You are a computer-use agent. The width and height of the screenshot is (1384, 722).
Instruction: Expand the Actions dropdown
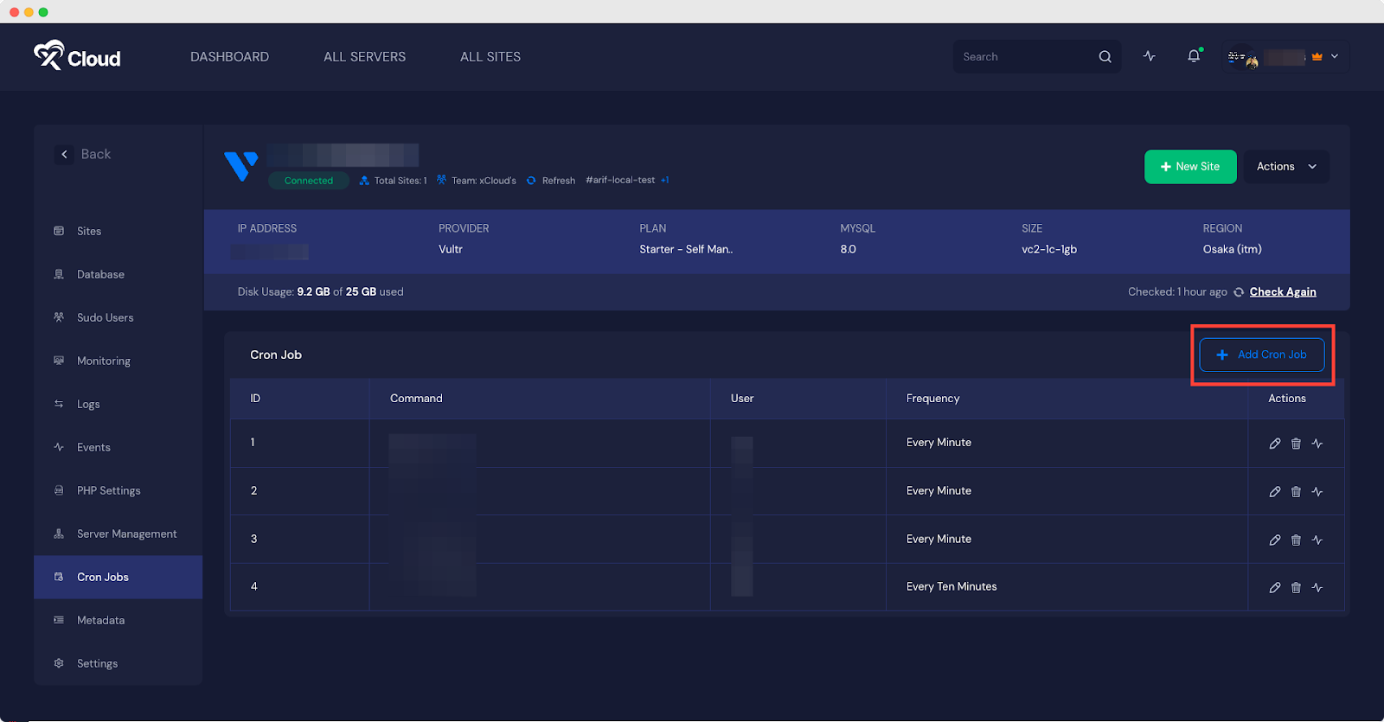[1285, 167]
